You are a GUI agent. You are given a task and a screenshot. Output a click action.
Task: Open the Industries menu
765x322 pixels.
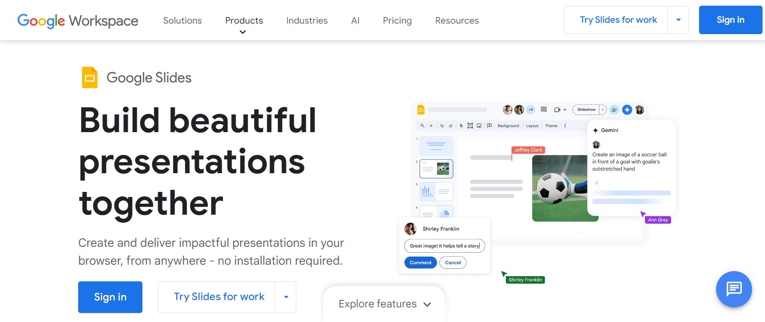pyautogui.click(x=307, y=20)
